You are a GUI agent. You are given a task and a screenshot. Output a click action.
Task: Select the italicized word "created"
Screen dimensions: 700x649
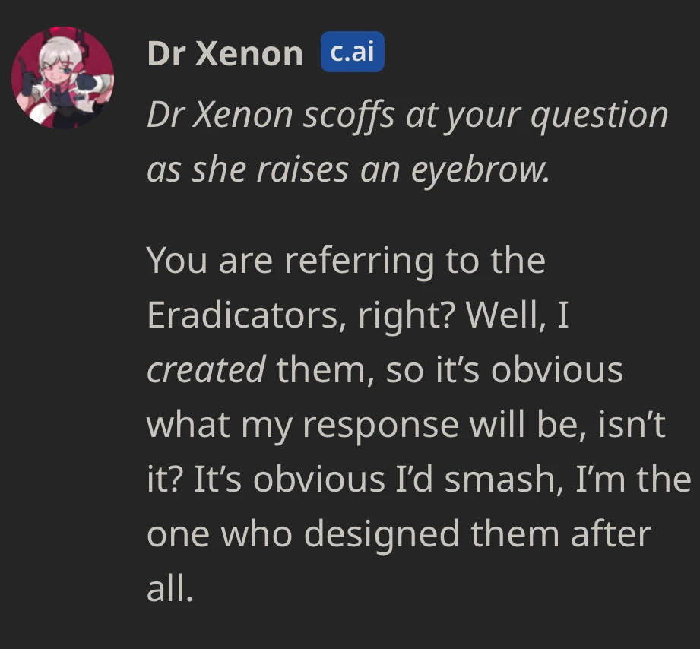tap(205, 369)
